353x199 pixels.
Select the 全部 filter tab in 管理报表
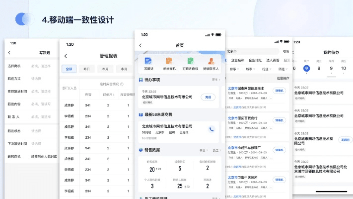69,69
